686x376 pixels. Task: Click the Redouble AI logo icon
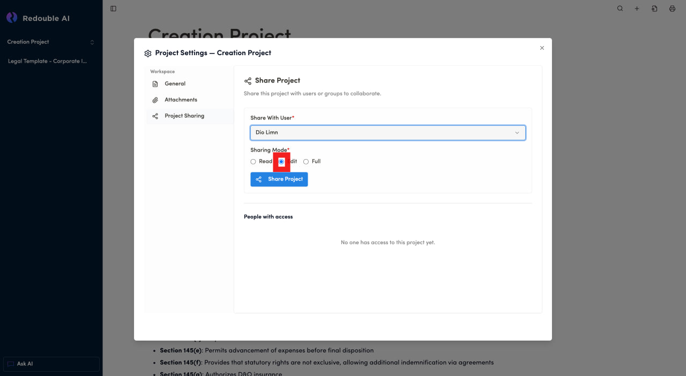[x=12, y=18]
